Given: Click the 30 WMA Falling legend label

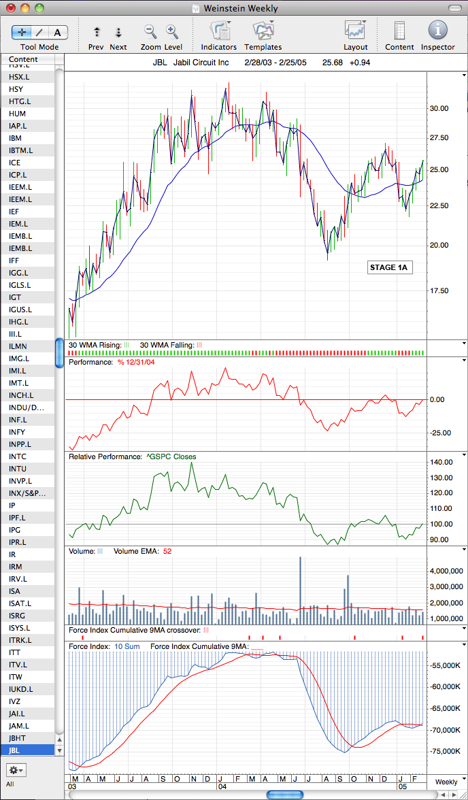Looking at the screenshot, I should (167, 345).
